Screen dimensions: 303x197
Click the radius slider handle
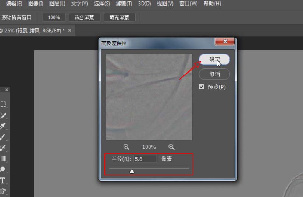(x=132, y=172)
